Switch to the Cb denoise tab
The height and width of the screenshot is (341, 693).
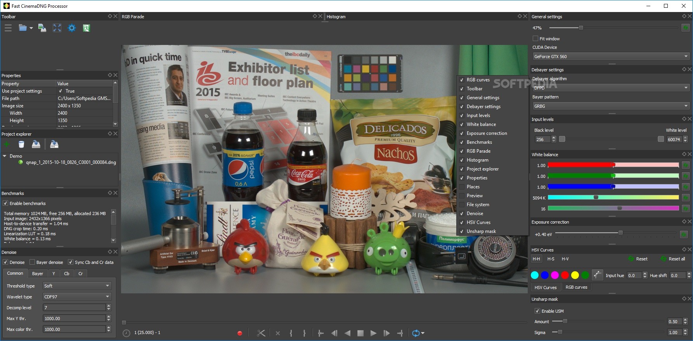tap(67, 274)
